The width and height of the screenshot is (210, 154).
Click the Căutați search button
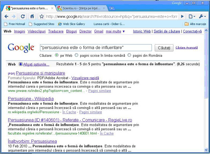click(x=164, y=48)
